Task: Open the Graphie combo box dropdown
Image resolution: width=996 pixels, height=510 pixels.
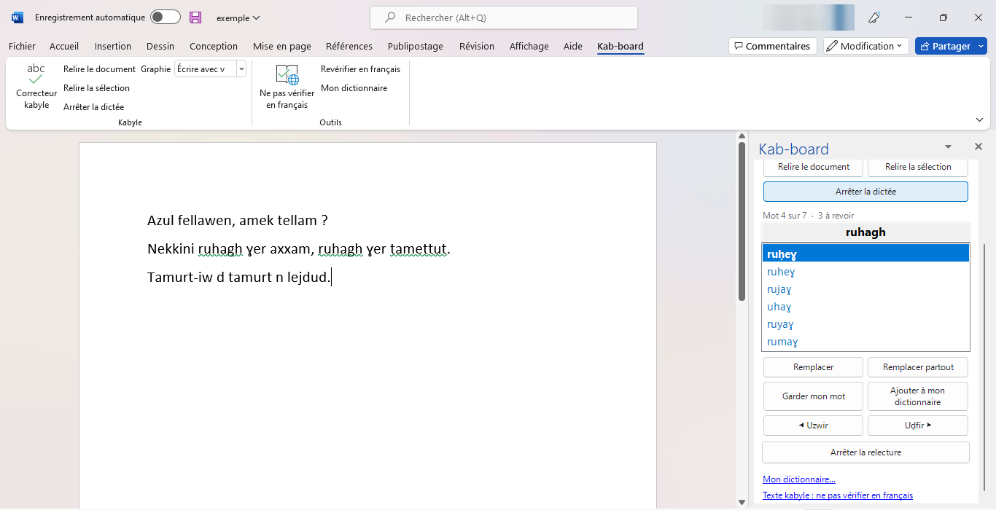Action: pos(241,69)
